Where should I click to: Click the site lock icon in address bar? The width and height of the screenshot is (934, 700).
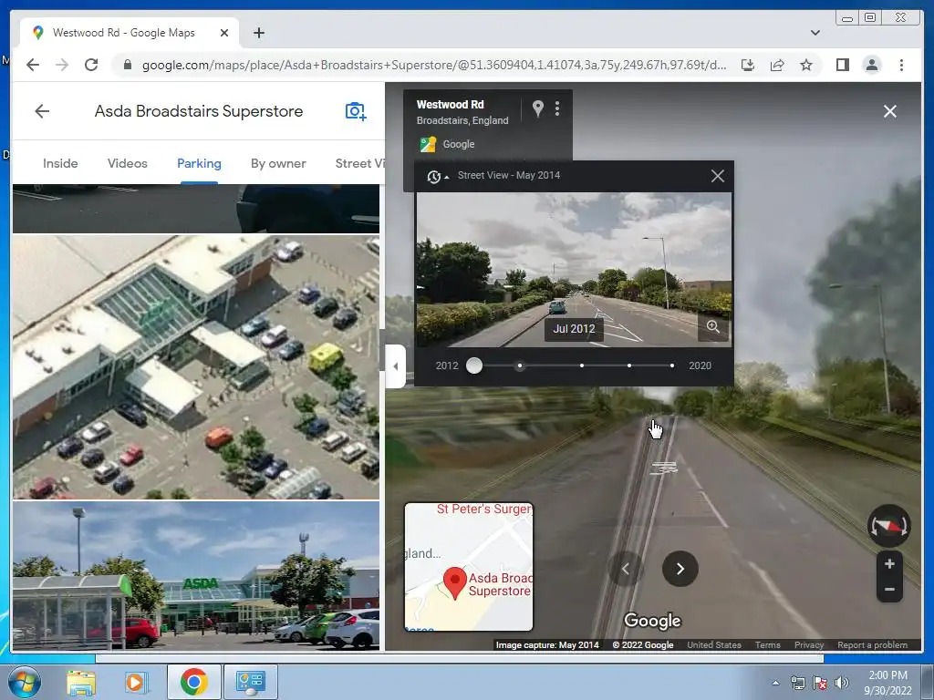pos(127,65)
